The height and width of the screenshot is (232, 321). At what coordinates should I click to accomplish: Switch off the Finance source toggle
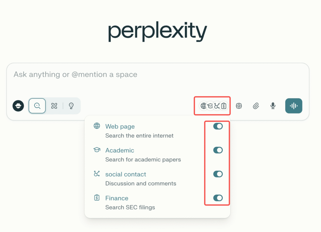tap(218, 198)
